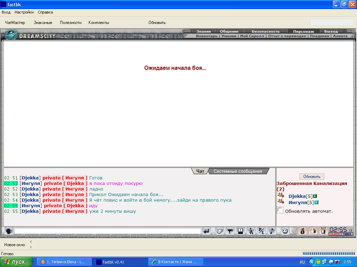Click the sound speaker icon in chat toolbar
The height and width of the screenshot is (267, 357).
(272, 231)
